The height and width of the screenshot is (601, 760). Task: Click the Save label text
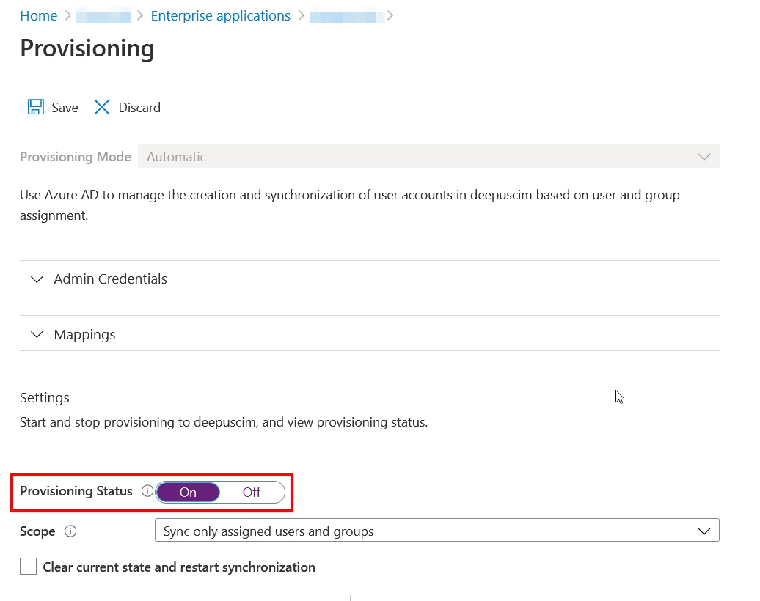[65, 108]
